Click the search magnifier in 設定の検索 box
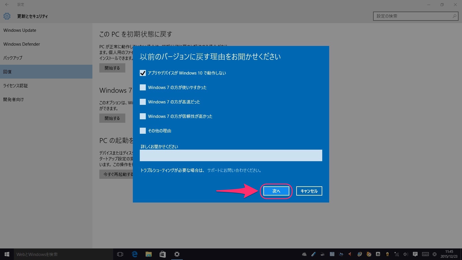This screenshot has height=260, width=462. point(454,16)
